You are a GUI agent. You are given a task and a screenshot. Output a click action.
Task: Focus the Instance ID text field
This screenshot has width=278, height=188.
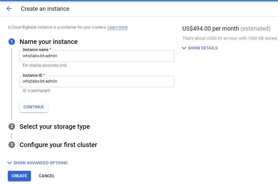click(97, 81)
